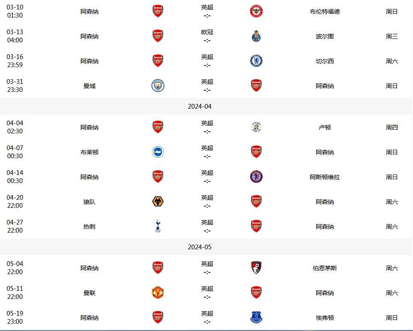
Task: Click the Brighton club crest
Action: (x=158, y=152)
